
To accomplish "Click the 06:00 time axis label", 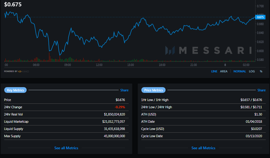I will click(x=36, y=65).
